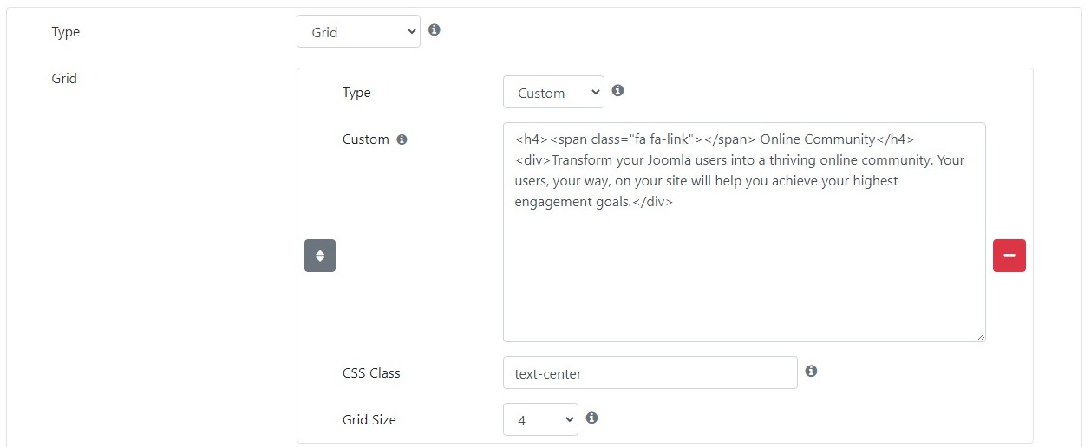Click the info icon beside the Custom label
The image size is (1091, 447).
402,139
